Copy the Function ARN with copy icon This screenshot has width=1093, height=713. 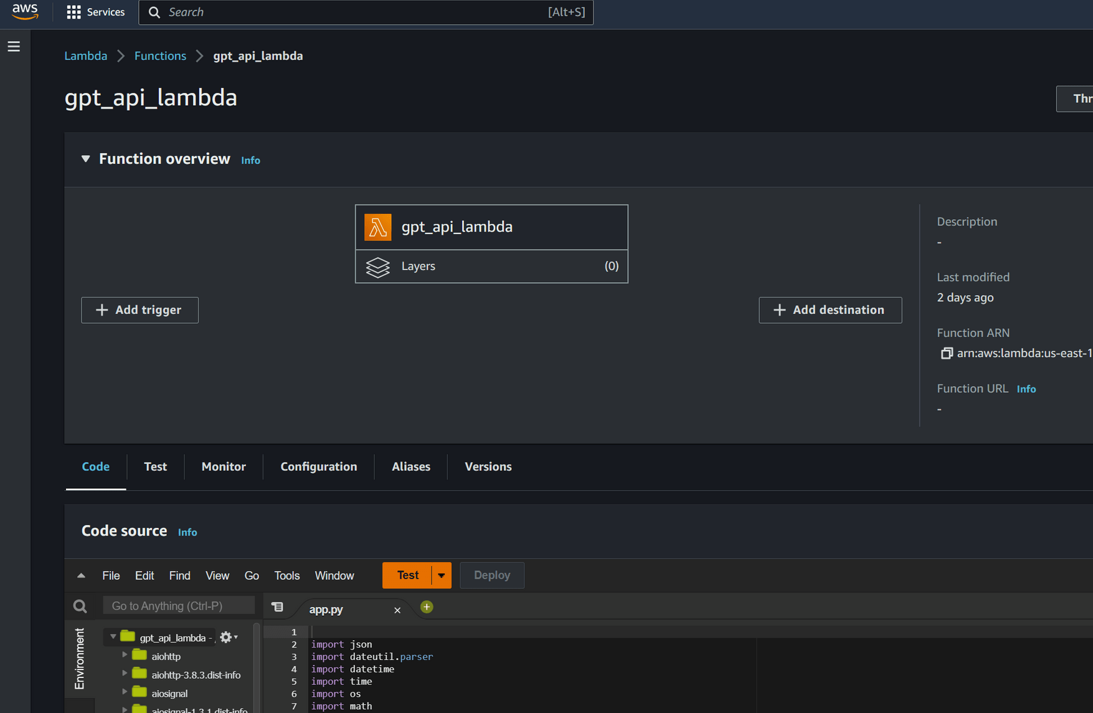point(947,353)
